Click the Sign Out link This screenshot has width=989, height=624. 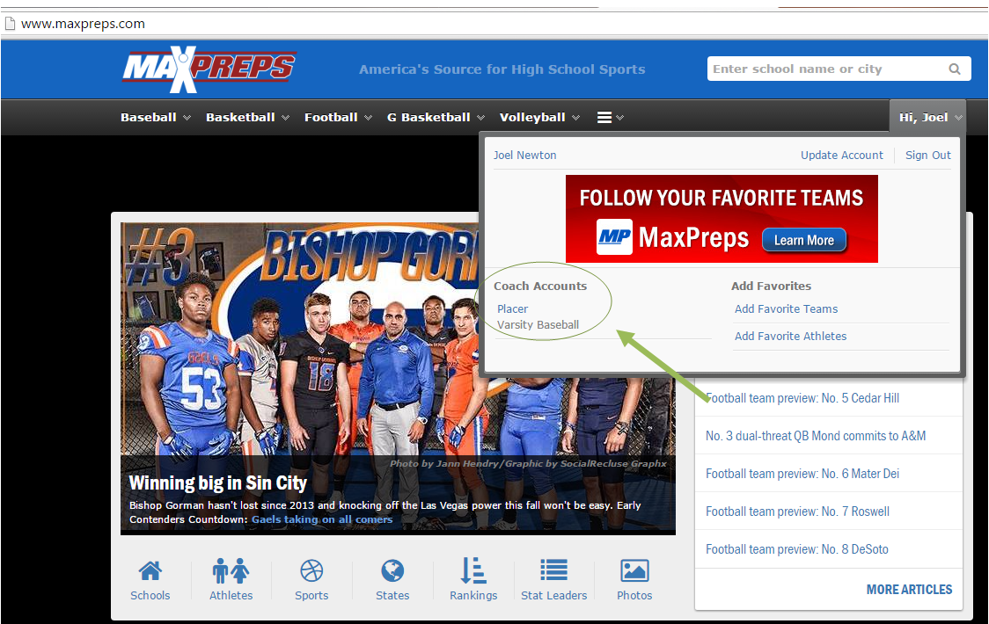tap(927, 156)
